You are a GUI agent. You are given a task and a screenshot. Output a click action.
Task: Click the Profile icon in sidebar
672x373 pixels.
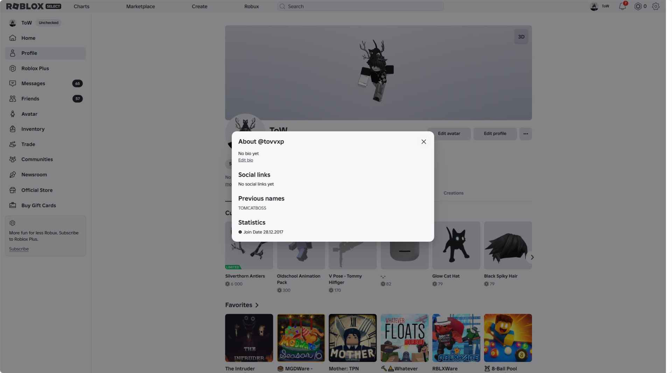pyautogui.click(x=13, y=53)
